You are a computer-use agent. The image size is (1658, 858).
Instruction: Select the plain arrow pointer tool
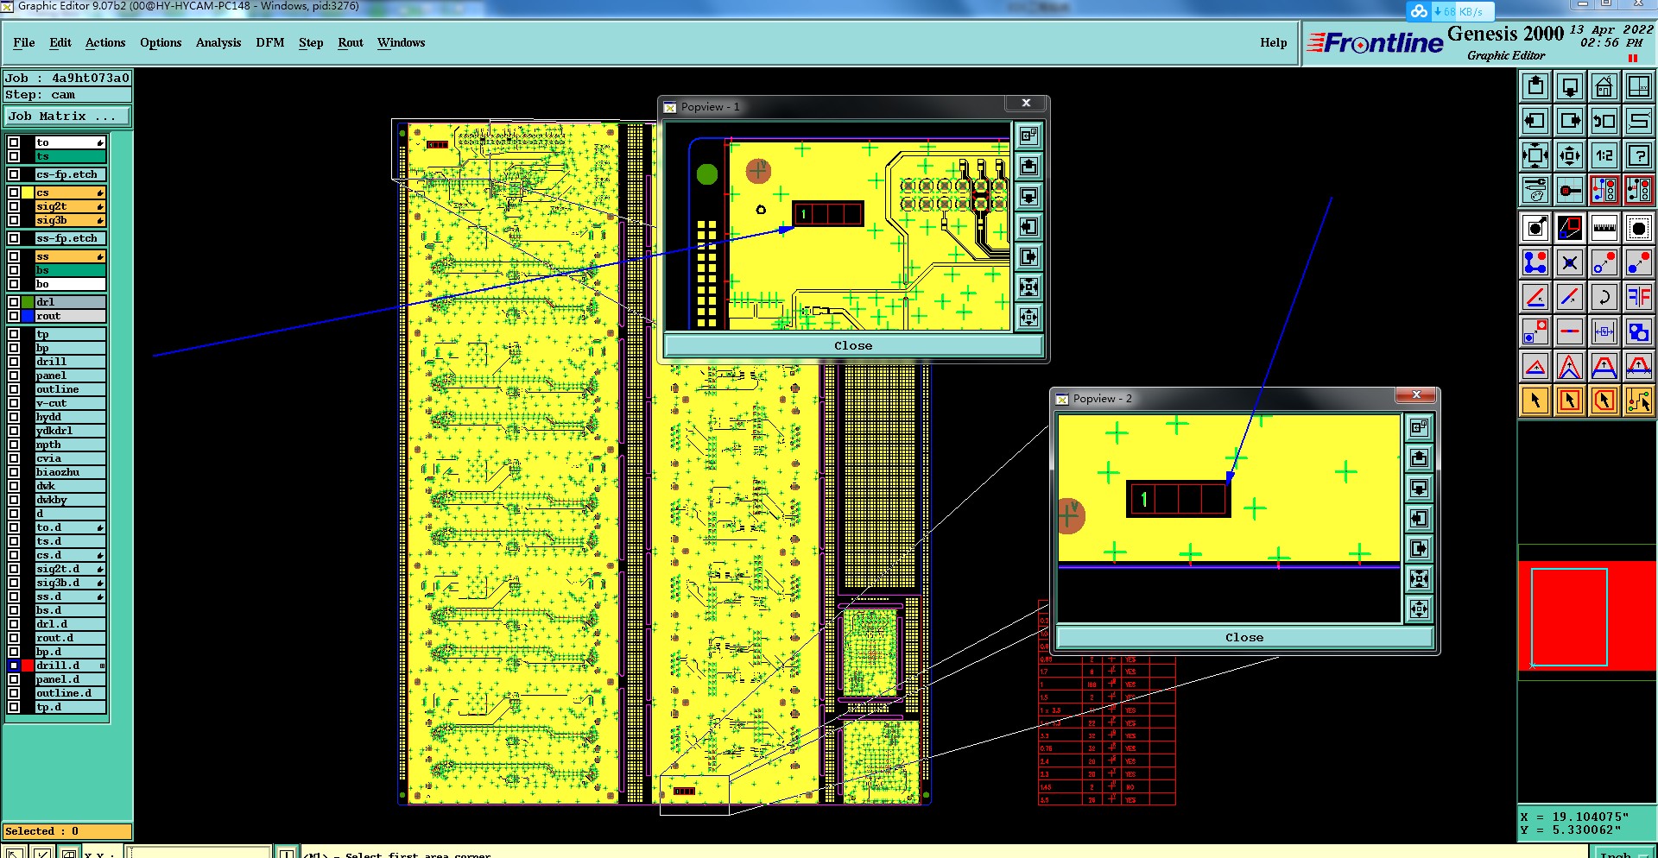[1535, 401]
